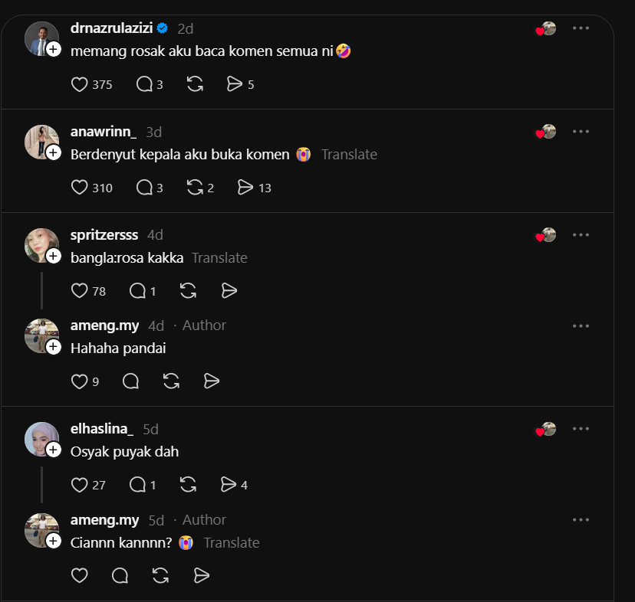Follow spritzersss using plus badge

point(54,256)
